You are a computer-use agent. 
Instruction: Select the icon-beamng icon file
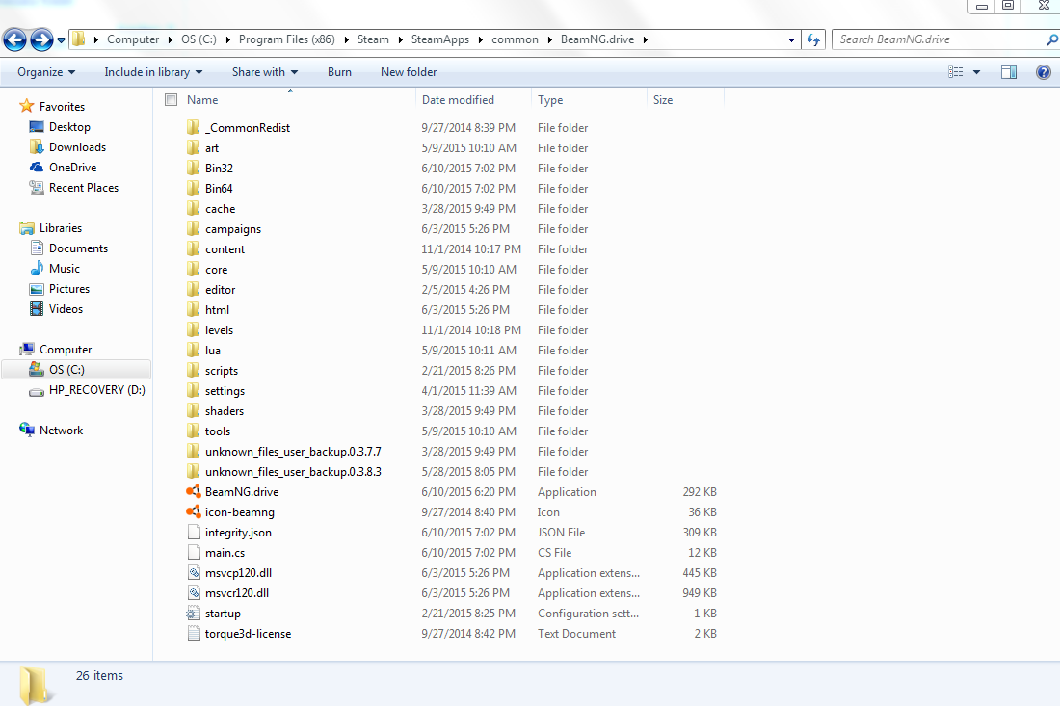point(194,512)
